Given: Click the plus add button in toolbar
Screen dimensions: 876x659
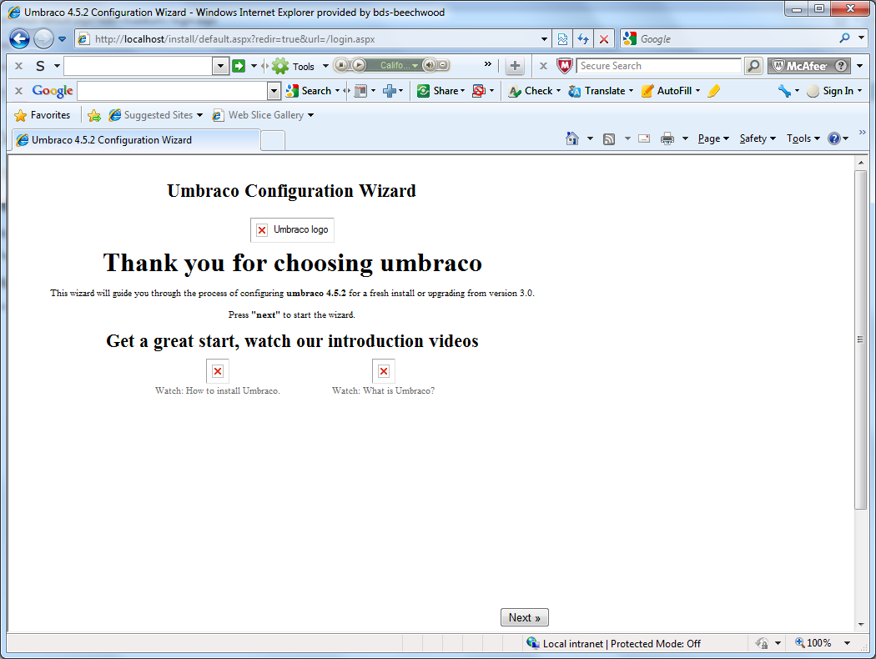Looking at the screenshot, I should (x=515, y=66).
